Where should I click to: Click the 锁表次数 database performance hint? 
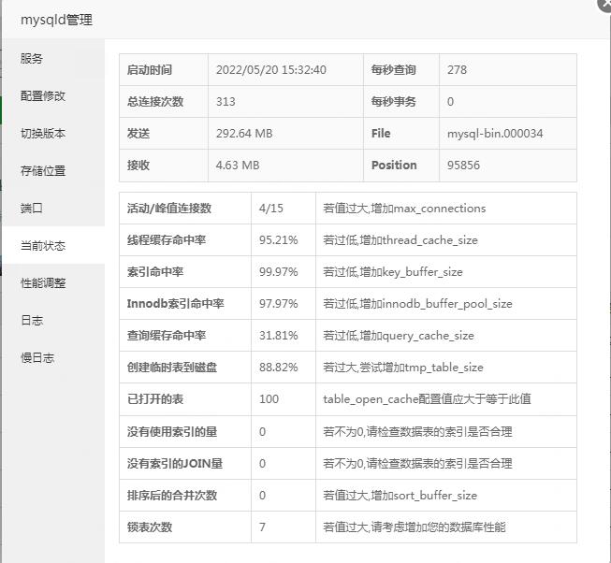pos(415,527)
